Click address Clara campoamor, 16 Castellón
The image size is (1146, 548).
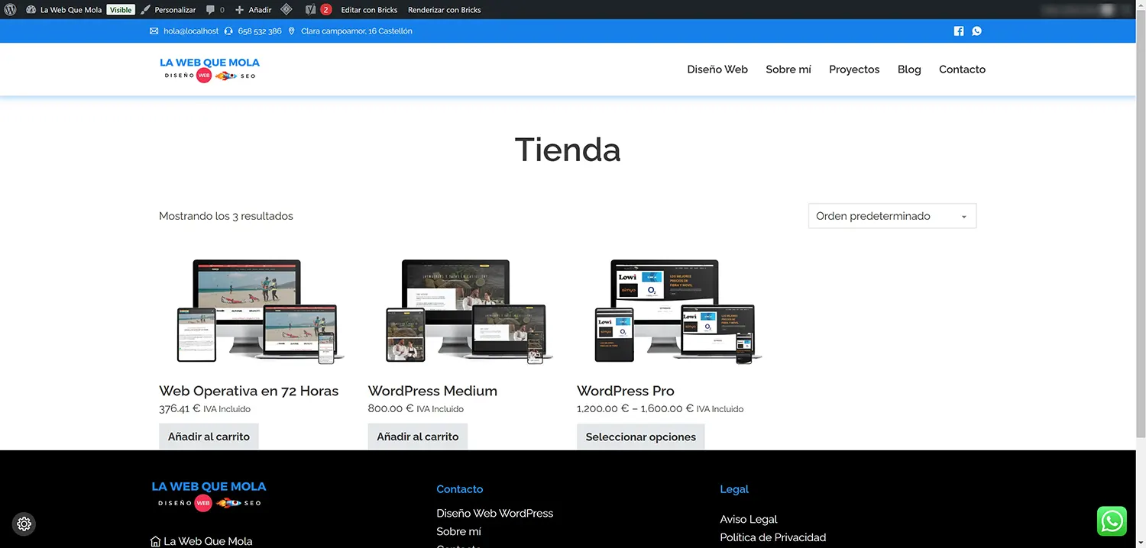[x=357, y=31]
